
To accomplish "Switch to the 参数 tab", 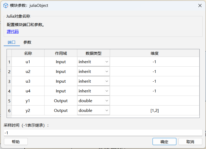I will pyautogui.click(x=27, y=42).
